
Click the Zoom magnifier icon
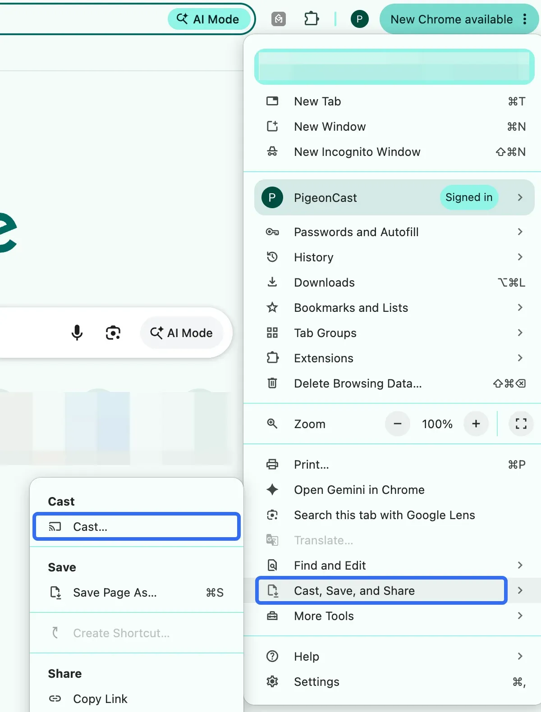(x=272, y=424)
